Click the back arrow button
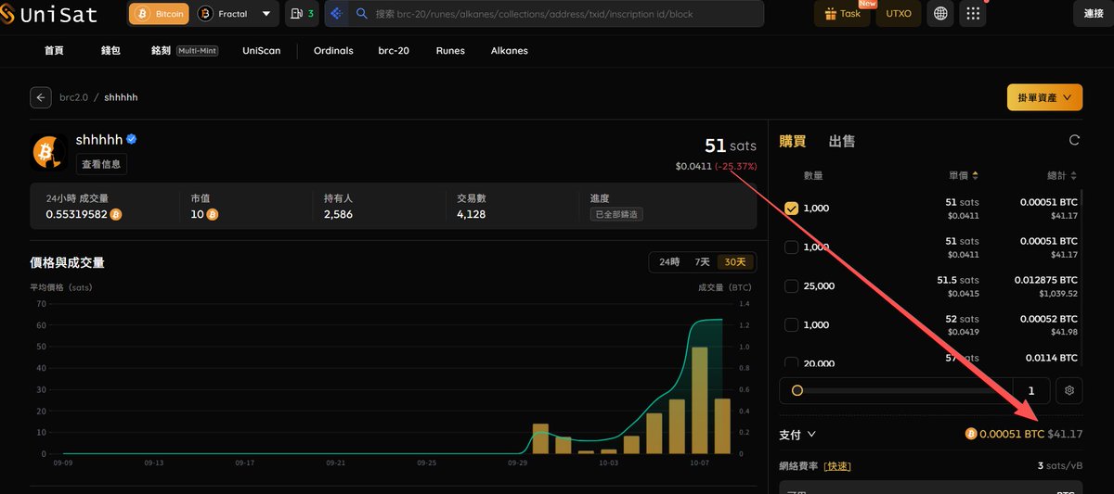 (40, 97)
